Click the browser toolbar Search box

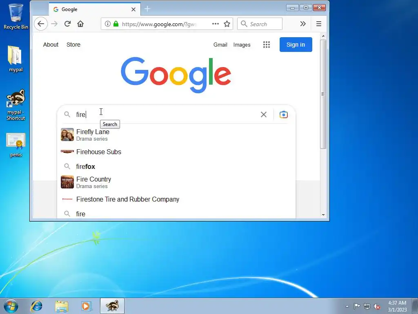pyautogui.click(x=260, y=24)
